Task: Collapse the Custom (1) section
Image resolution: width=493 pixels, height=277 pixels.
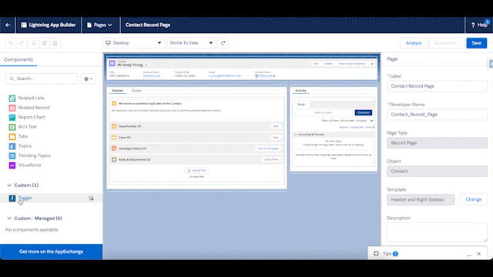Action: pos(9,185)
